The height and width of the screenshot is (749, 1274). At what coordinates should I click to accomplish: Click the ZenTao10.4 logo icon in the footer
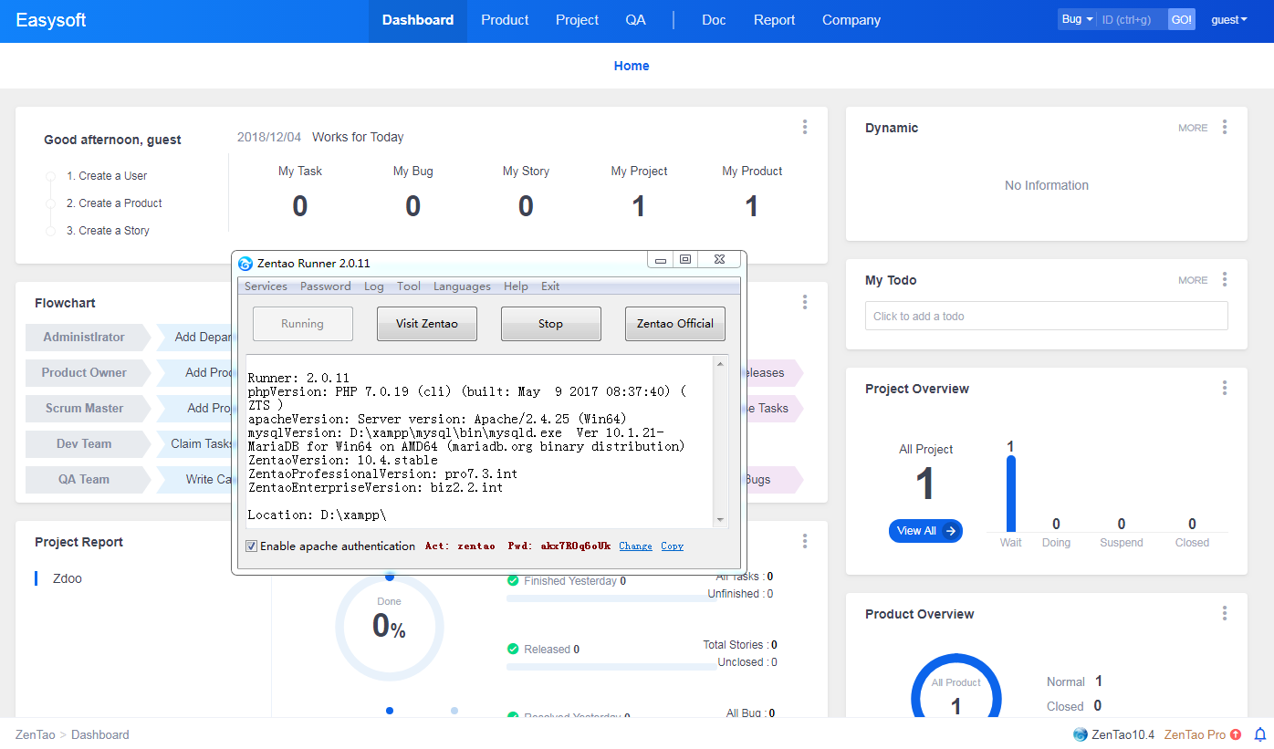(1081, 734)
